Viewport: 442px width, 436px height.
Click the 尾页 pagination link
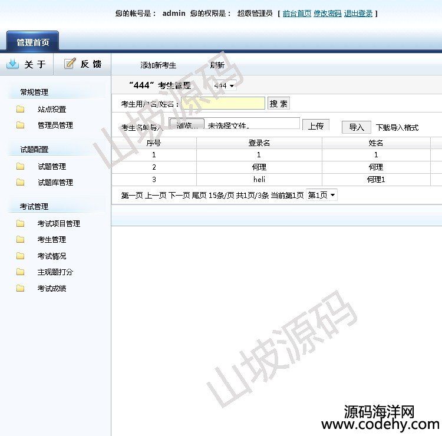pos(199,195)
